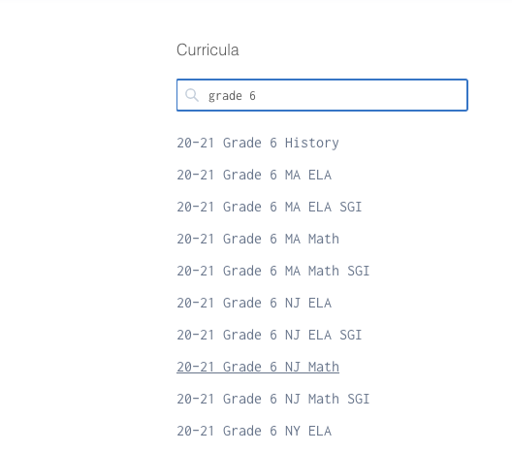Image resolution: width=512 pixels, height=452 pixels.
Task: Click the Curricula heading
Action: click(208, 50)
